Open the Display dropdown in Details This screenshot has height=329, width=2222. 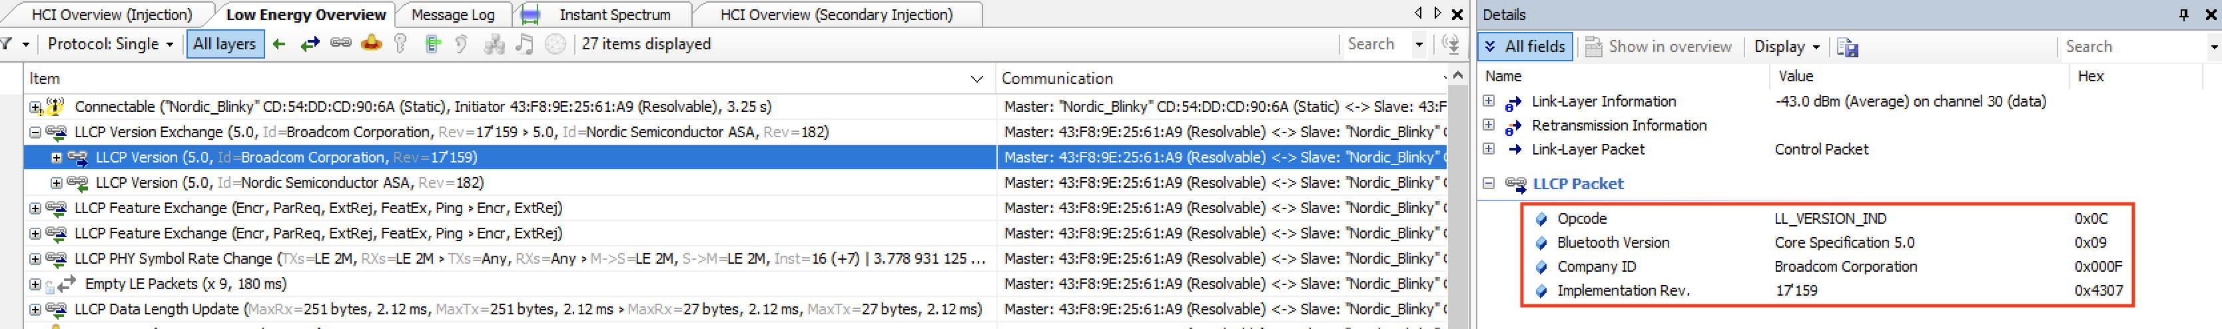[1786, 47]
